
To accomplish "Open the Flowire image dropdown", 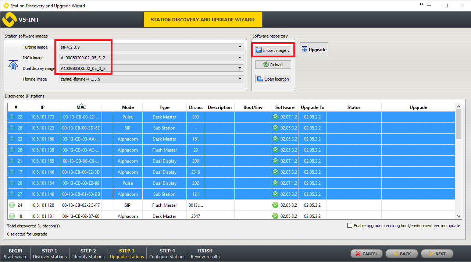I will pos(240,79).
